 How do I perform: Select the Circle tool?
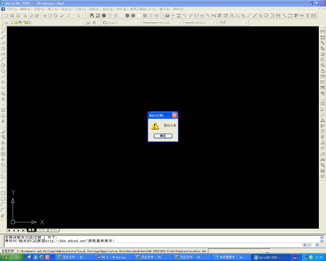(x=3, y=65)
